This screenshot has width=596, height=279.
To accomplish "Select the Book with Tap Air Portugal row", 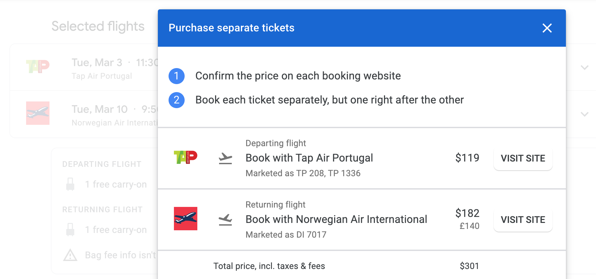I will click(x=309, y=158).
